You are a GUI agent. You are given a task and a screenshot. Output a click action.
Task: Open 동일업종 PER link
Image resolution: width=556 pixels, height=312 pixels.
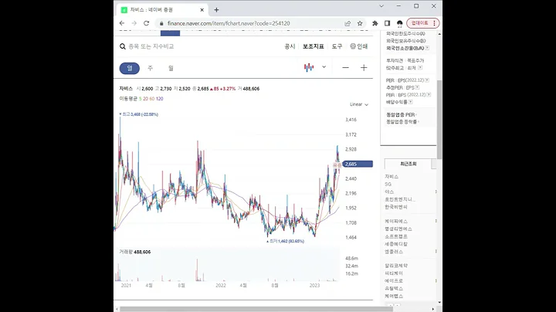coord(401,115)
